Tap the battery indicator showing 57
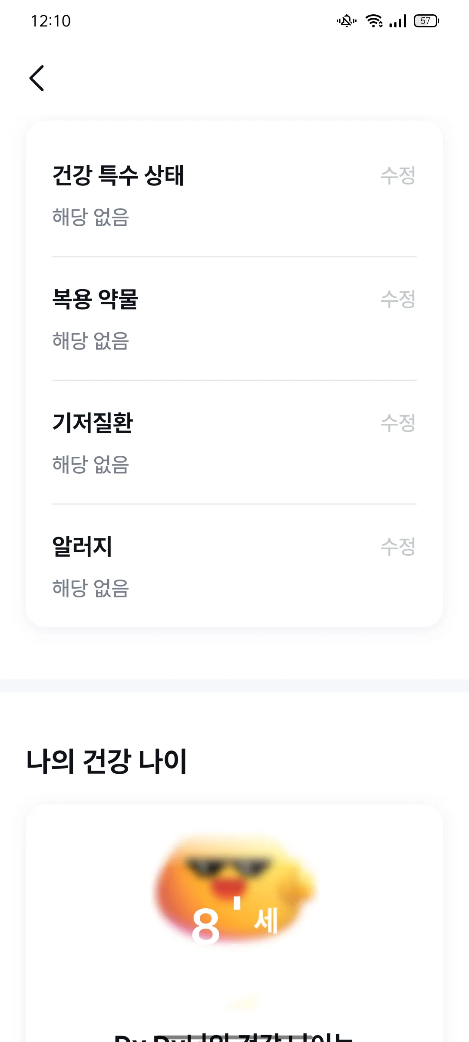The width and height of the screenshot is (469, 1042). click(x=426, y=21)
